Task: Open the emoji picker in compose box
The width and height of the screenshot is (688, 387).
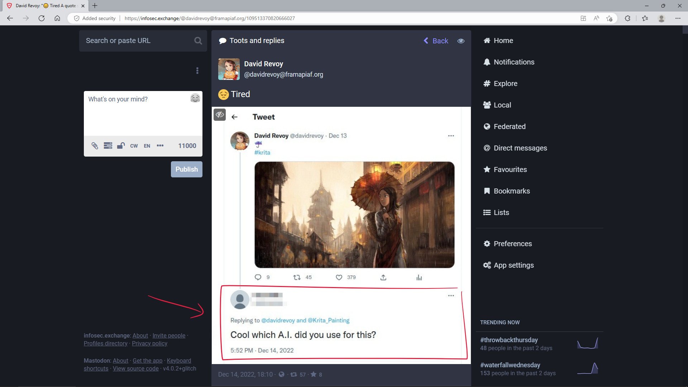Action: (x=195, y=98)
